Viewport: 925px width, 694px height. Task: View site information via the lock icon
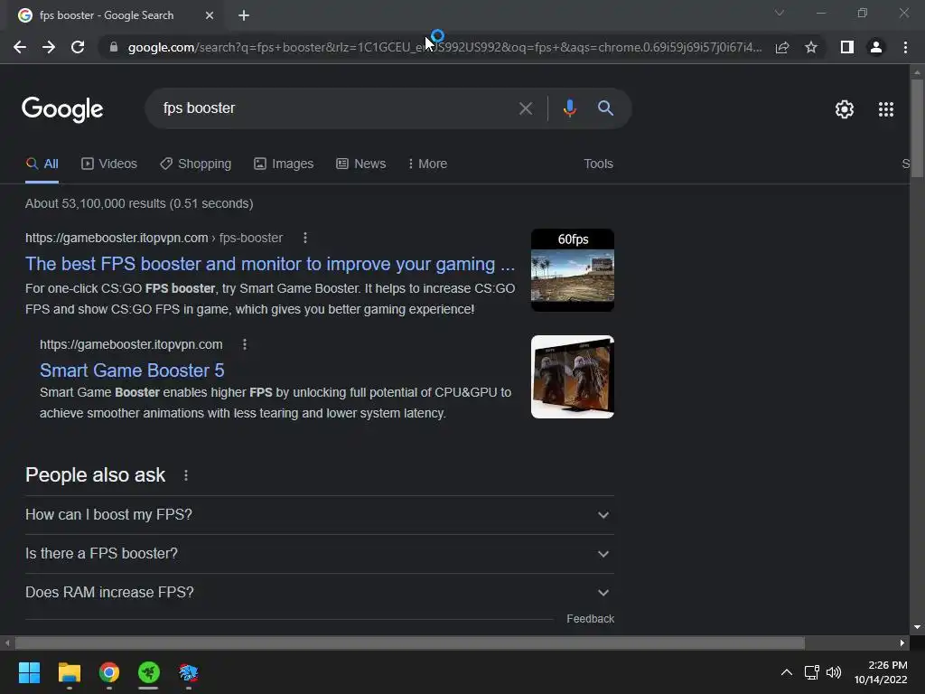pos(114,47)
